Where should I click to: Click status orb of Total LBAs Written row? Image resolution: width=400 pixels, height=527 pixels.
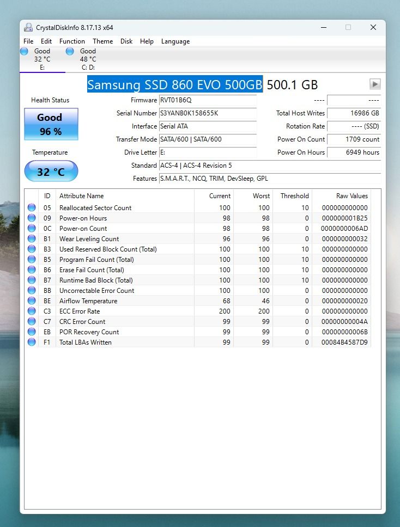(x=32, y=342)
